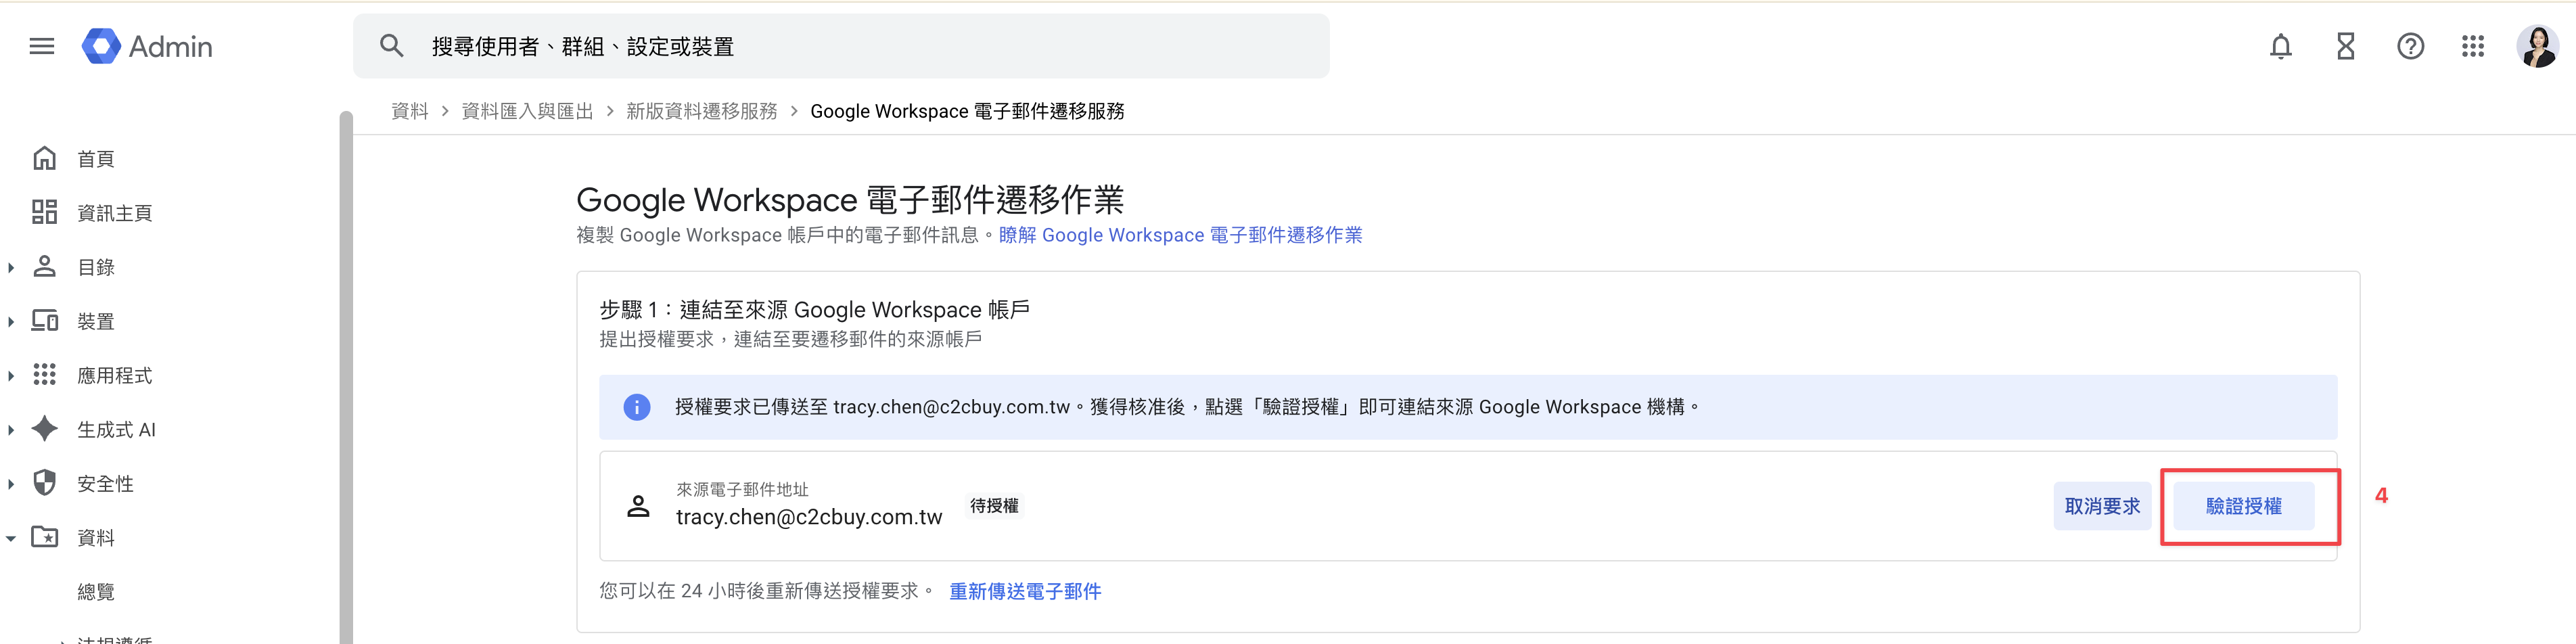The height and width of the screenshot is (644, 2576).
Task: Click the Google Admin logo
Action: coord(147,46)
